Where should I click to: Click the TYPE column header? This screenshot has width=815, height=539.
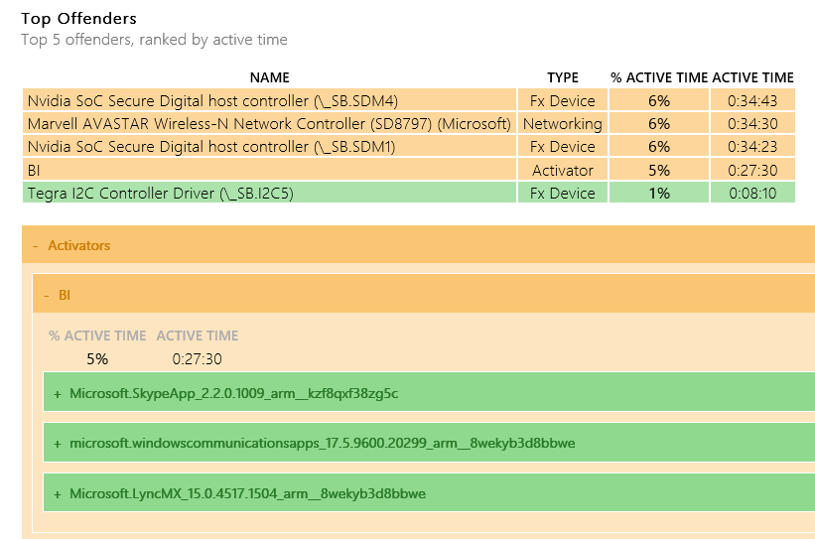coord(563,77)
